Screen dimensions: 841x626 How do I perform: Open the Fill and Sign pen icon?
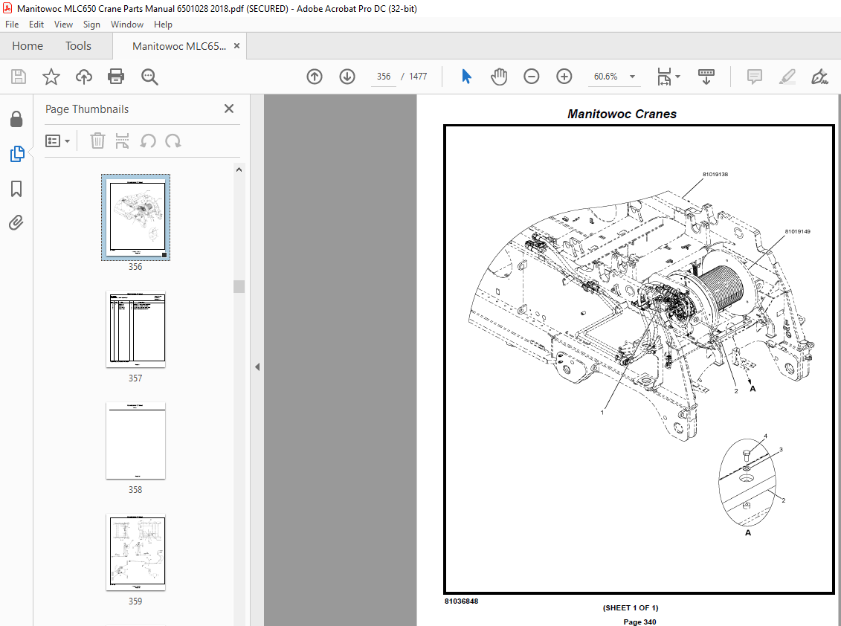[819, 77]
